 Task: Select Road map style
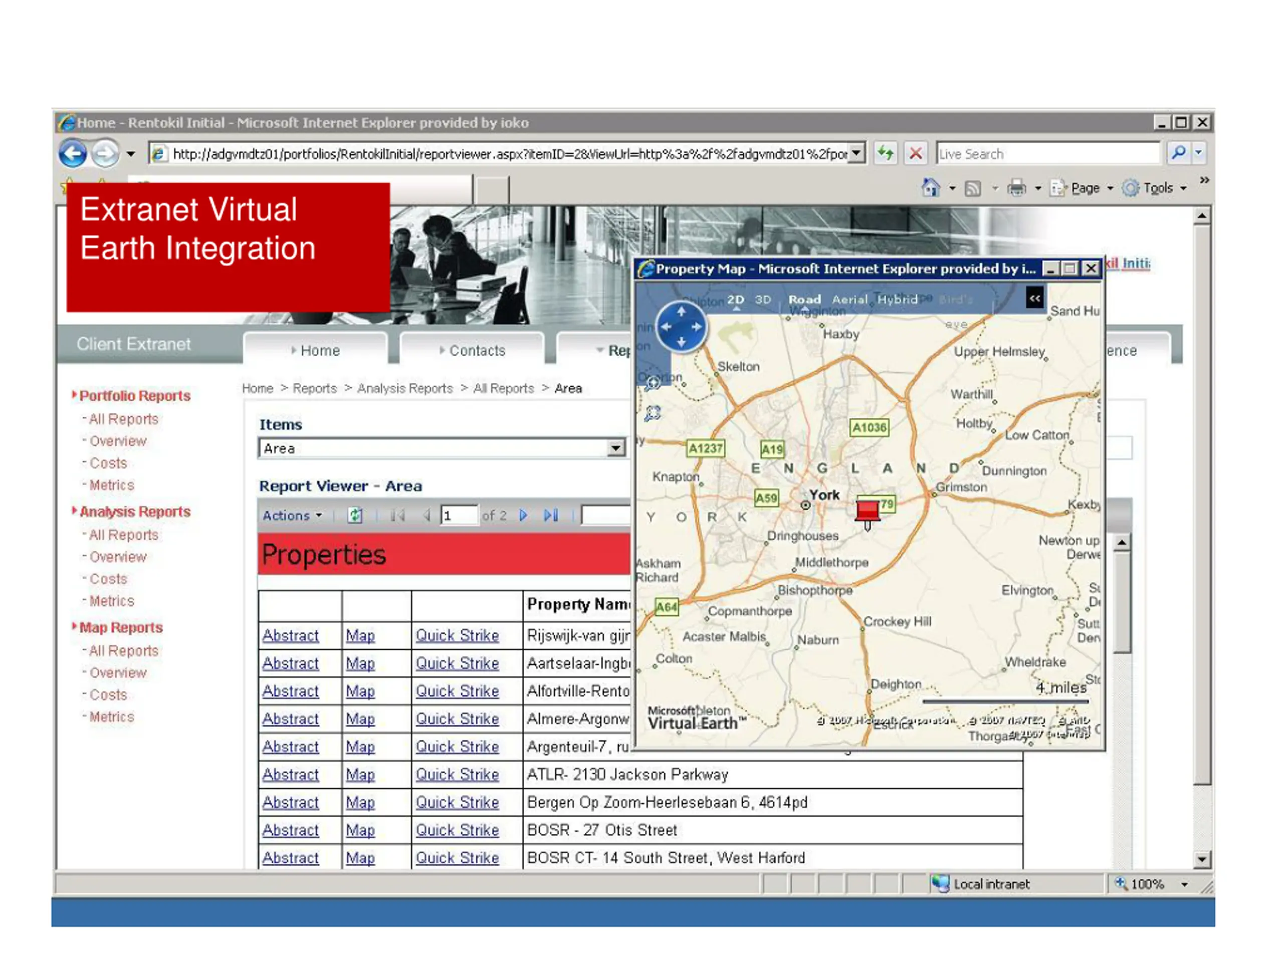[x=804, y=299]
